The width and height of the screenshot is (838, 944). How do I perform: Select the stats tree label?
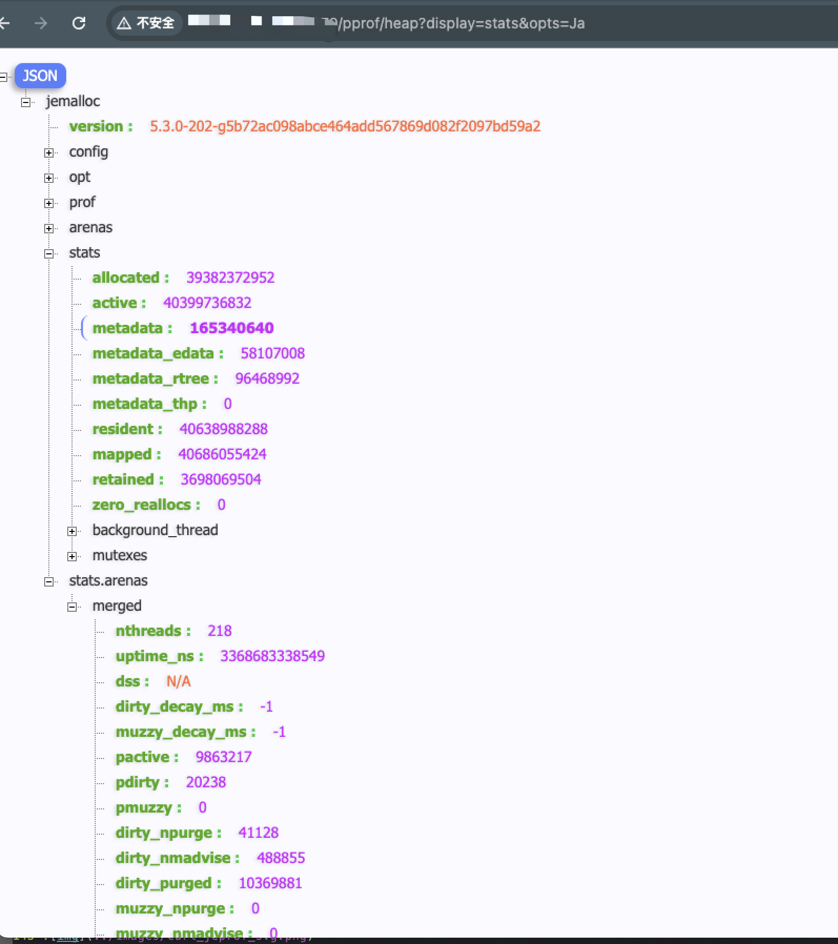tap(84, 253)
